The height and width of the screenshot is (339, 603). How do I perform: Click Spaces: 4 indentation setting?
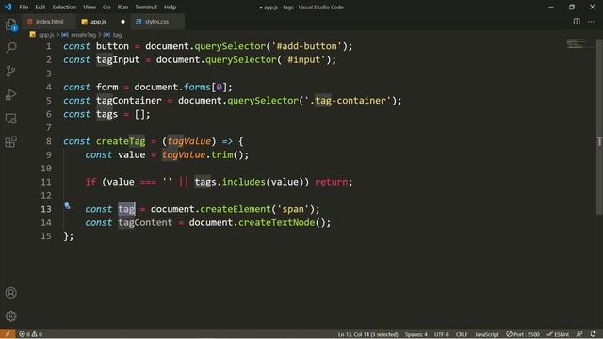pos(416,334)
